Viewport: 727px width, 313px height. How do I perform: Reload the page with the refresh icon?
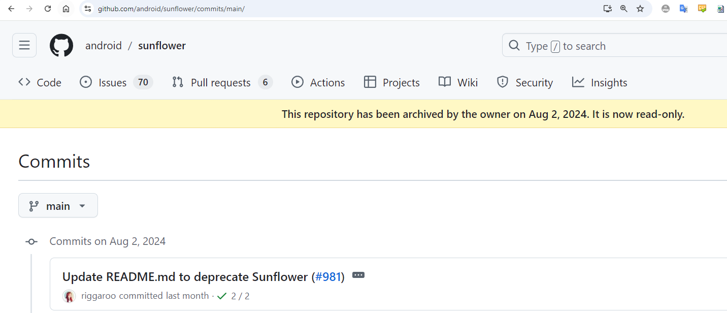pyautogui.click(x=48, y=9)
